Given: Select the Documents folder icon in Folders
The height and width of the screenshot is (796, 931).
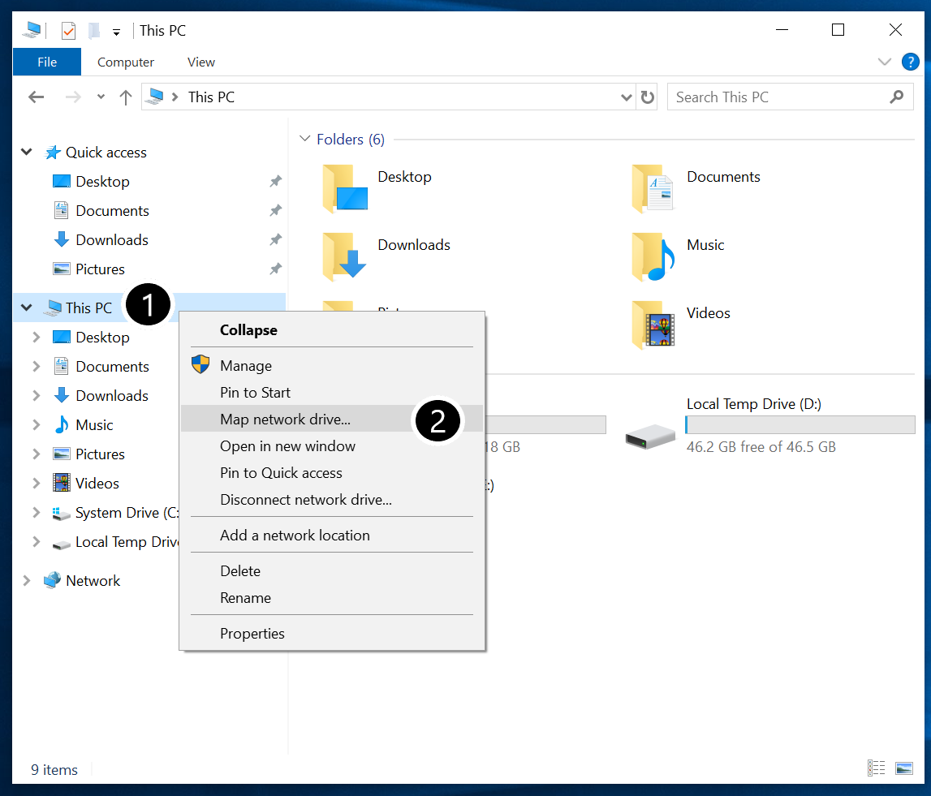Looking at the screenshot, I should point(653,189).
